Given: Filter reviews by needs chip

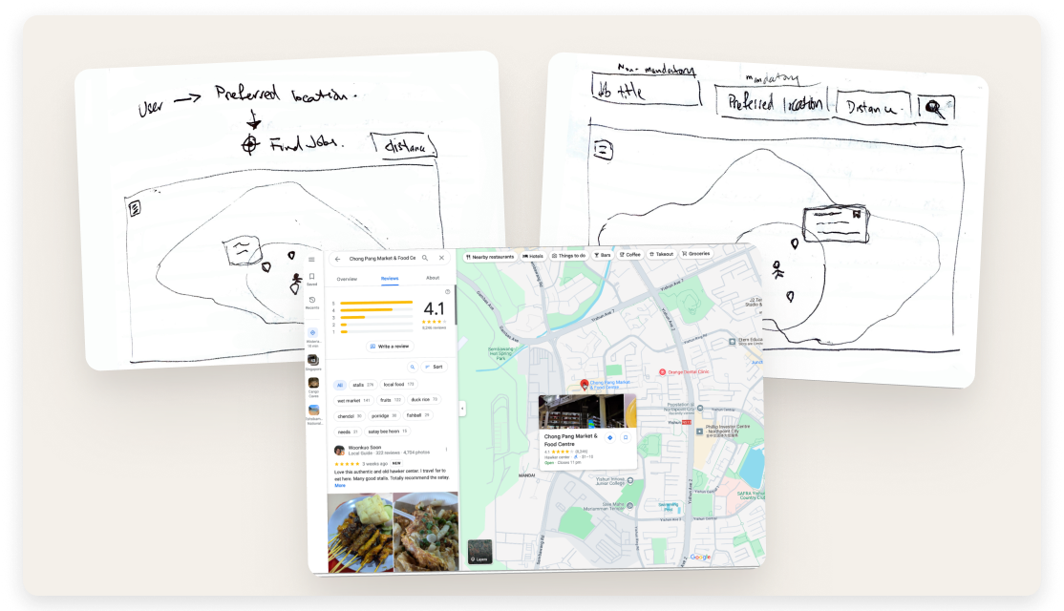Looking at the screenshot, I should coord(348,432).
